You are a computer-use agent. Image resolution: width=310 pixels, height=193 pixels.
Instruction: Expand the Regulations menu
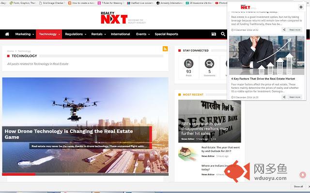point(76,34)
